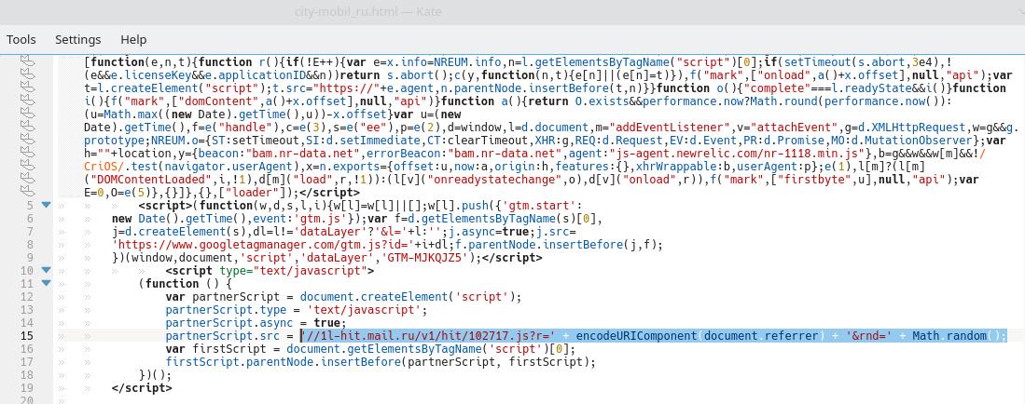
Task: Click line number 15 in the gutter
Action: 27,335
